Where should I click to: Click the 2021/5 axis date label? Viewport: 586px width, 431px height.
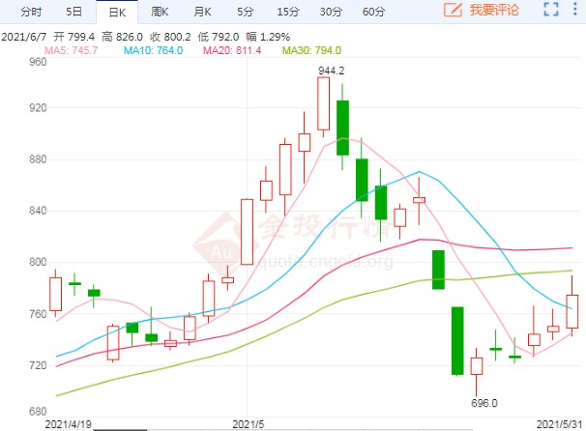tap(249, 424)
